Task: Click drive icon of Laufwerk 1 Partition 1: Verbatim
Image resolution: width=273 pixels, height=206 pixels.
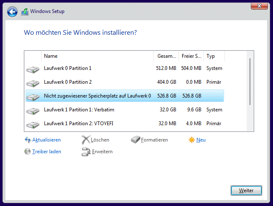Action: (33, 111)
